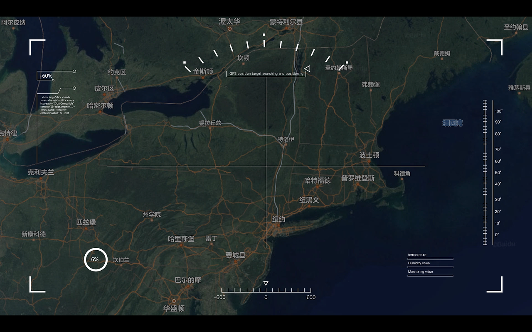The height and width of the screenshot is (332, 532).
Task: Click the 0° mark on vertical scale
Action: (497, 235)
